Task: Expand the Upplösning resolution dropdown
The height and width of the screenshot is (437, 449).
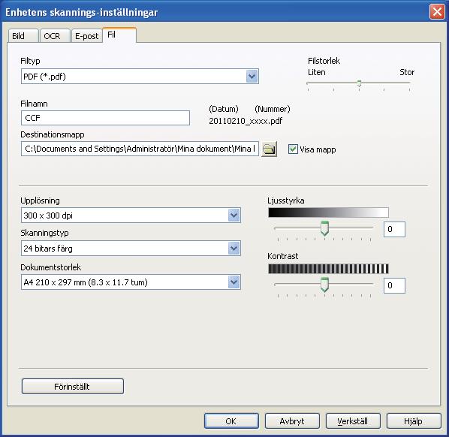Action: pyautogui.click(x=234, y=215)
